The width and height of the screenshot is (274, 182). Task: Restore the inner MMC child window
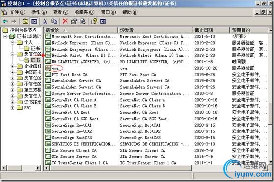coord(264,12)
